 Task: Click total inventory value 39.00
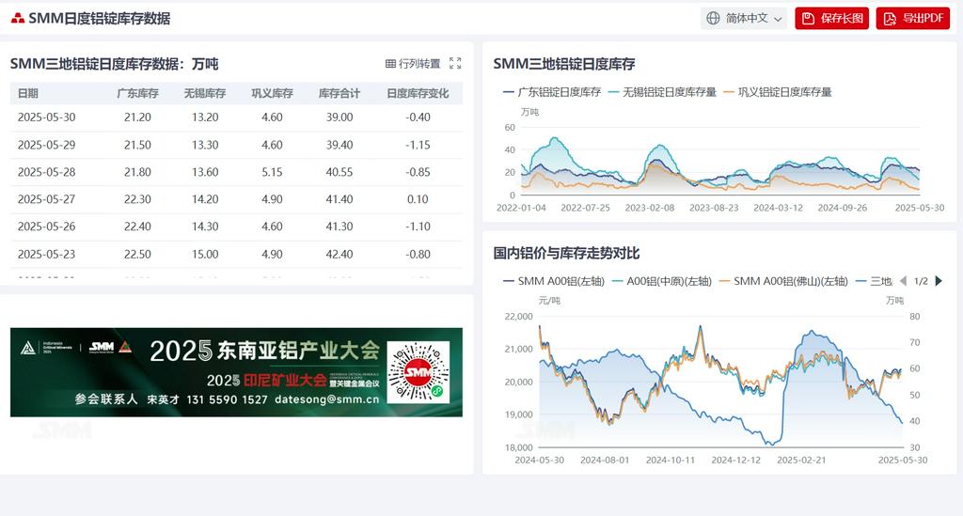[339, 117]
